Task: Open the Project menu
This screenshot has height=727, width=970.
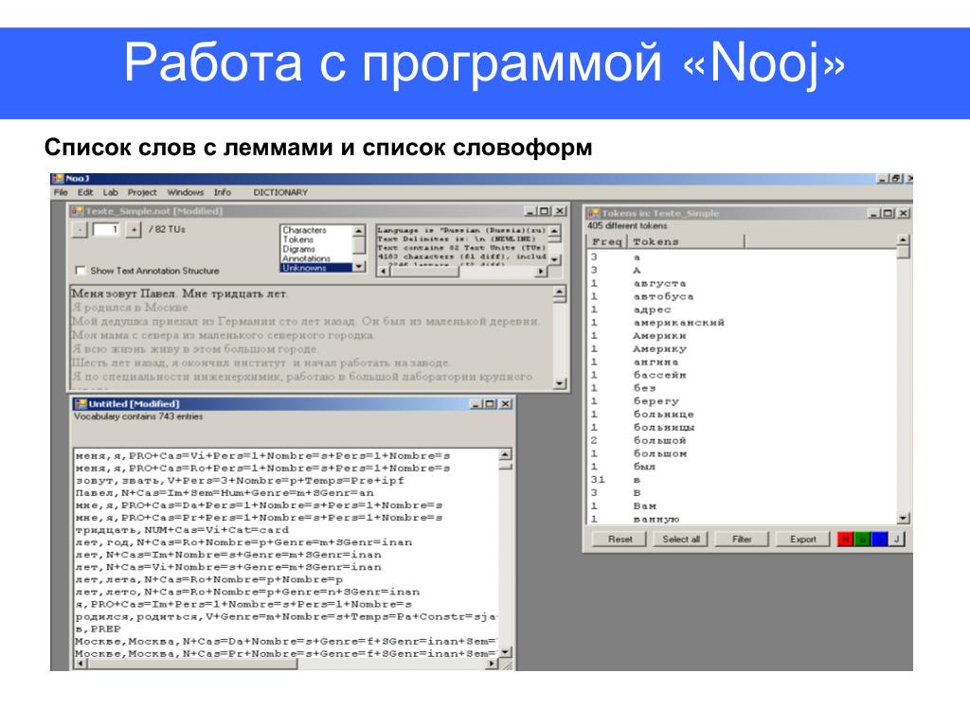Action: tap(142, 192)
